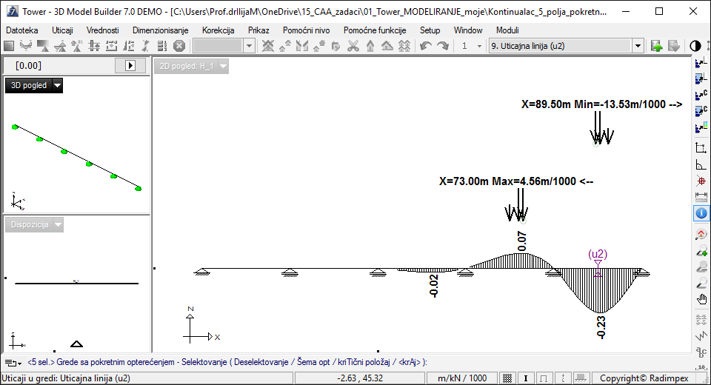The image size is (711, 385).
Task: Click the scissors icon in the toolbar
Action: tap(353, 46)
